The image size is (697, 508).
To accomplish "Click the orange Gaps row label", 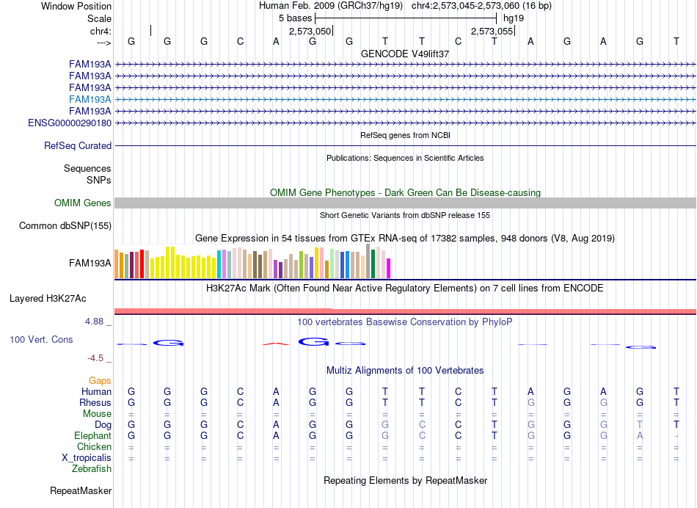I will (100, 380).
